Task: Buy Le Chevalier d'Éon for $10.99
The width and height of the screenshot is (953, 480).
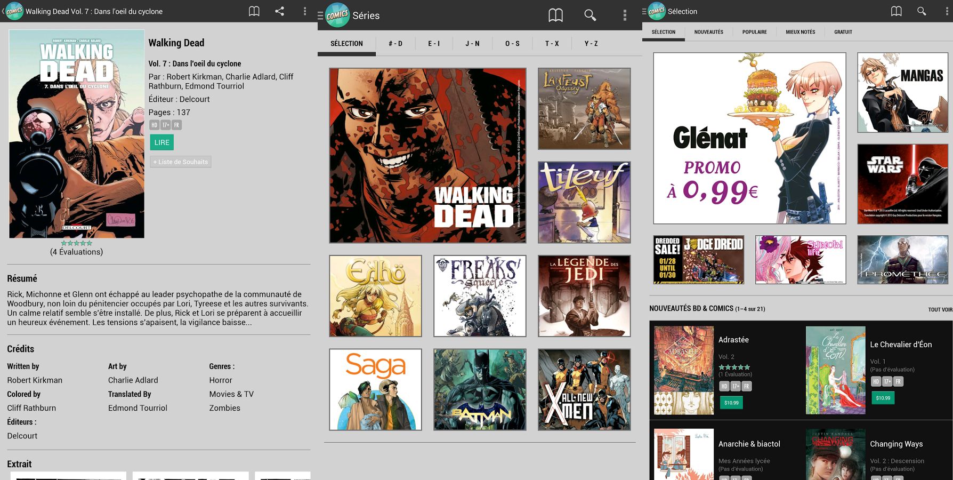Action: pos(883,398)
